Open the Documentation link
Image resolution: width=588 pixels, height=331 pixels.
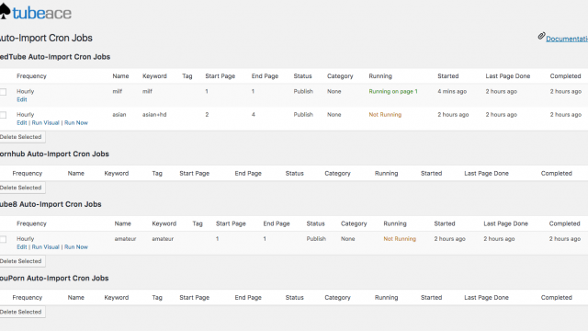point(567,39)
